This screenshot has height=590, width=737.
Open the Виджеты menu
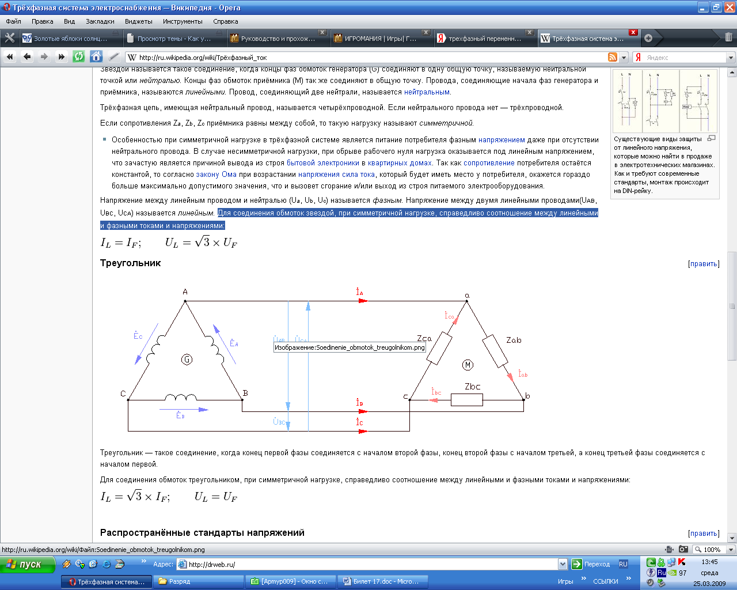[x=139, y=21]
